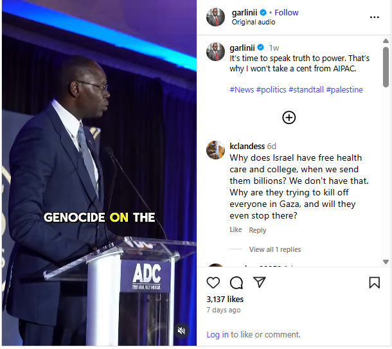Open comments via speech bubble icon
This screenshot has height=349, width=392.
point(236,283)
